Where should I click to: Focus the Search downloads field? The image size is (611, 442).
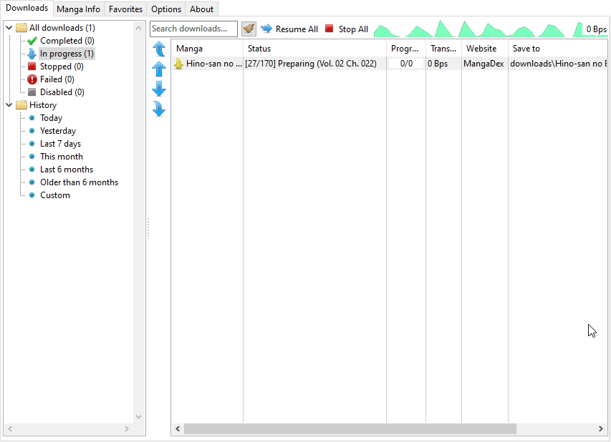click(193, 29)
